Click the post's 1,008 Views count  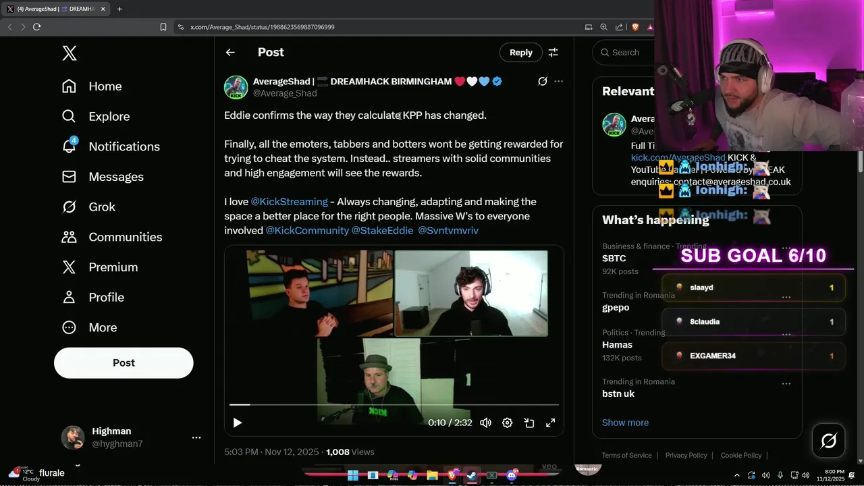(350, 452)
